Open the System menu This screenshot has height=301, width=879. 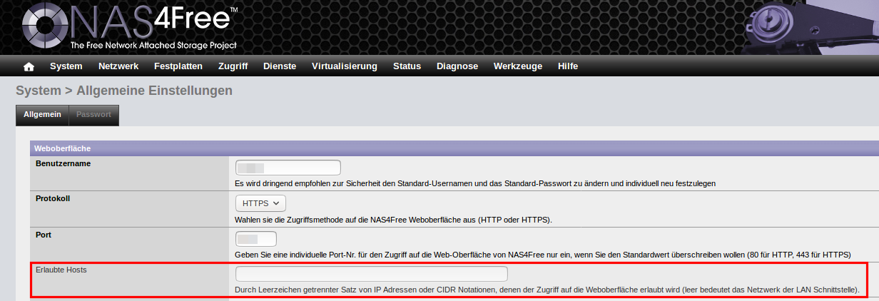click(66, 66)
